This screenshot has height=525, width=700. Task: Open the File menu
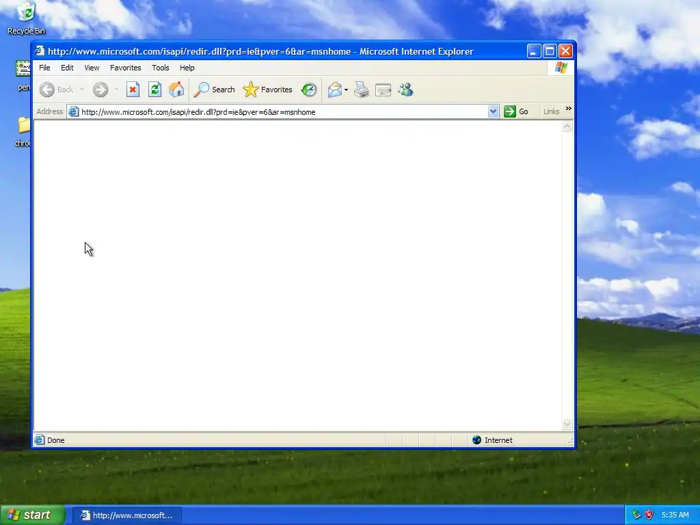[44, 68]
